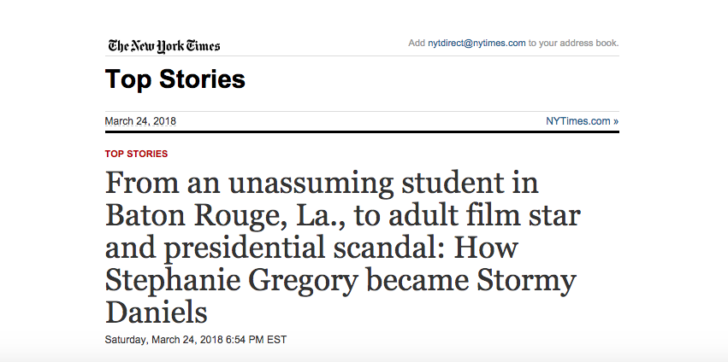728x362 pixels.
Task: Open the Stormy Daniels headline article
Action: point(343,248)
